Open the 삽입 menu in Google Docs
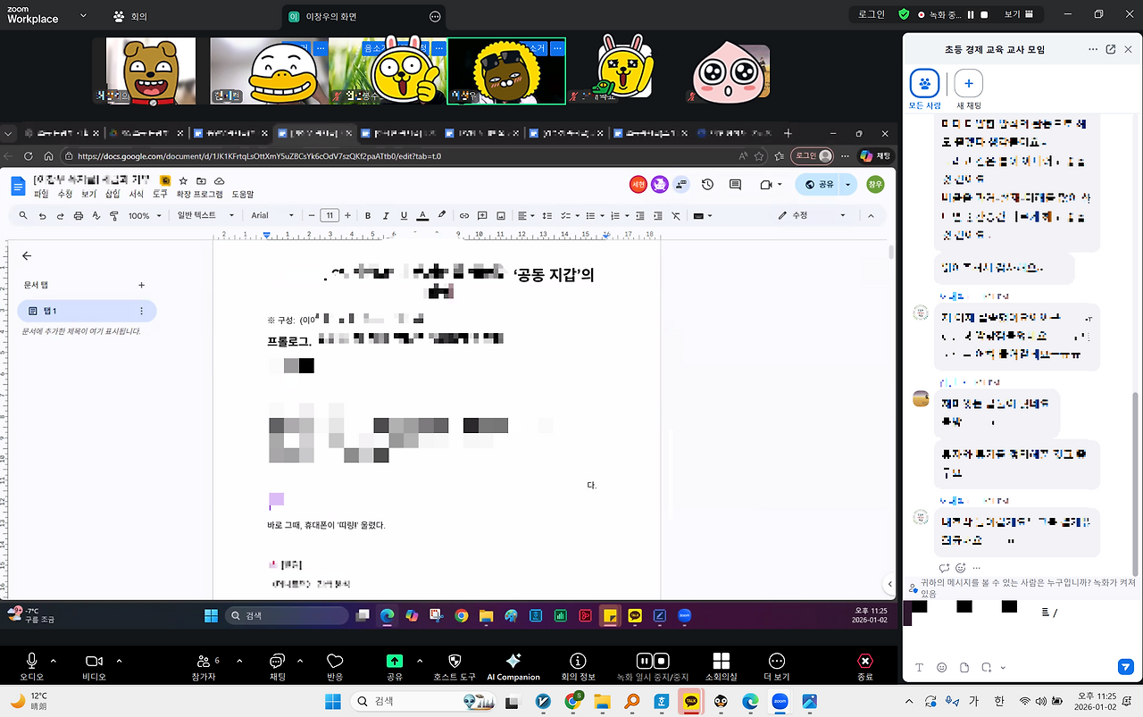The height and width of the screenshot is (717, 1143). click(x=113, y=193)
